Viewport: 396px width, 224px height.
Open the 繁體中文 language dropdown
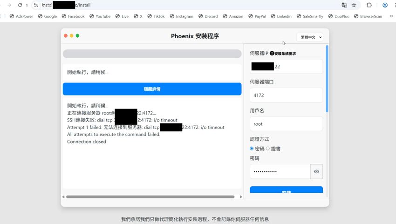(310, 37)
